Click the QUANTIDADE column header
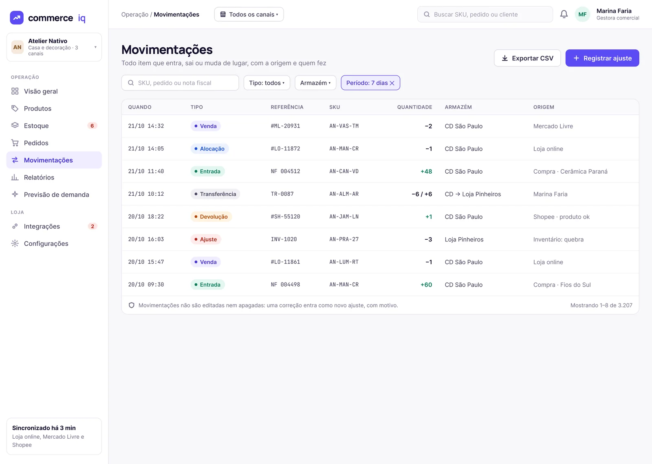652x464 pixels. click(x=414, y=107)
